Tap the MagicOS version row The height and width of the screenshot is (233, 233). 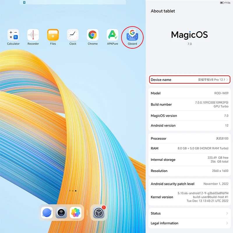(x=190, y=116)
